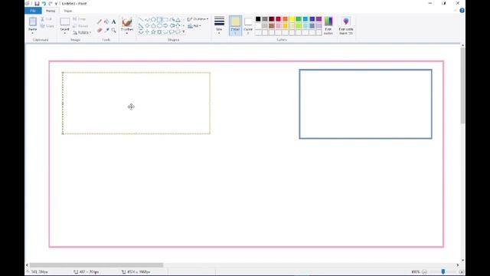Pick the green color swatch in top row
The height and width of the screenshot is (276, 490).
[299, 19]
